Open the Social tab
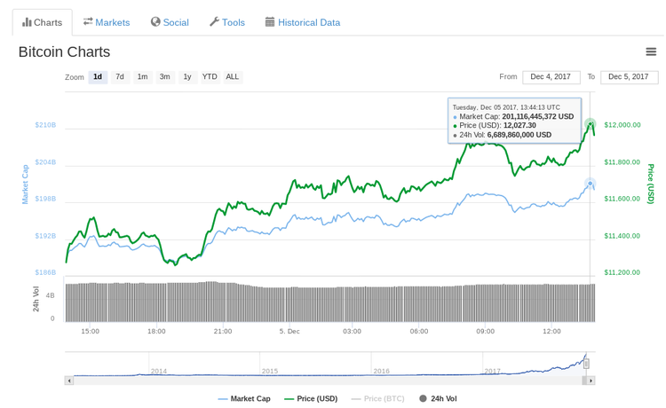The image size is (666, 408). 170,22
